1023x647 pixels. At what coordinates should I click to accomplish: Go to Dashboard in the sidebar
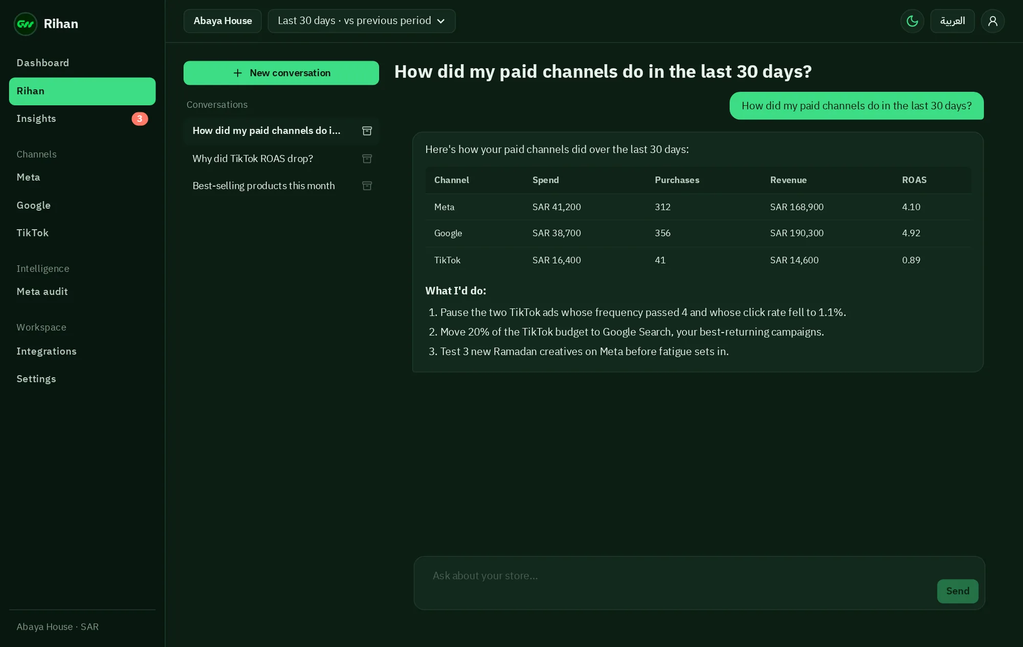(82, 63)
